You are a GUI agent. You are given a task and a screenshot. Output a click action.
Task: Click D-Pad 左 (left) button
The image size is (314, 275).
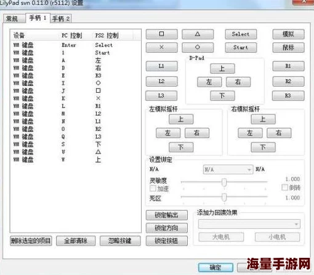point(209,82)
